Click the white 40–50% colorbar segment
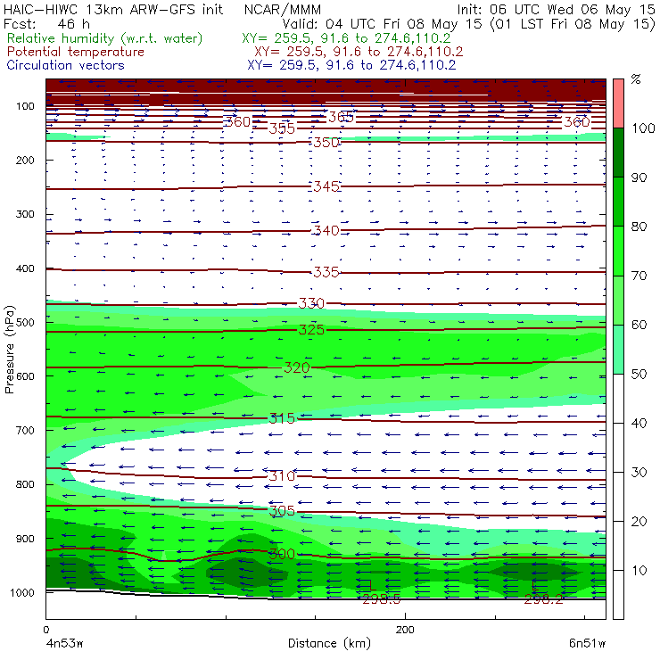The width and height of the screenshot is (660, 660). point(618,399)
